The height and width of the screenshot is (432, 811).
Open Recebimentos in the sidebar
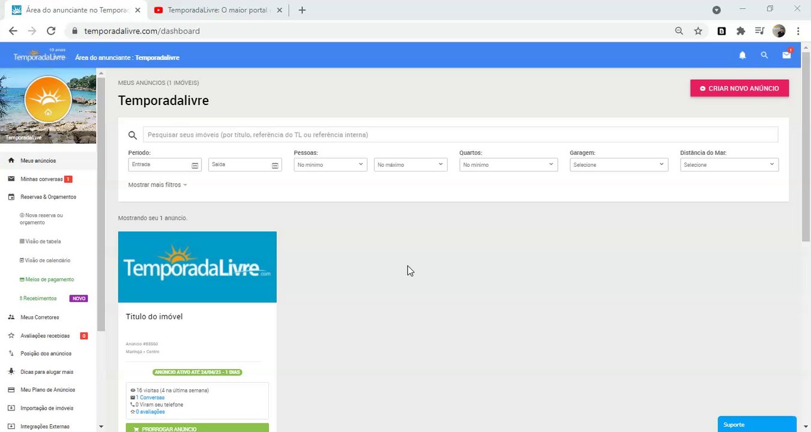pos(38,298)
